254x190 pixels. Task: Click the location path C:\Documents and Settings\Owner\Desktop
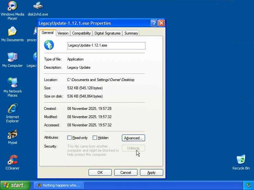coord(101,80)
